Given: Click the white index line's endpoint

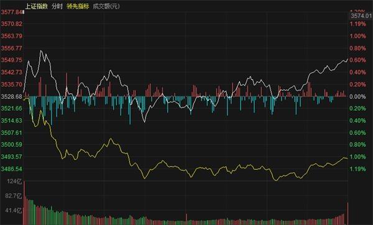Looking at the screenshot, I should 348,59.
